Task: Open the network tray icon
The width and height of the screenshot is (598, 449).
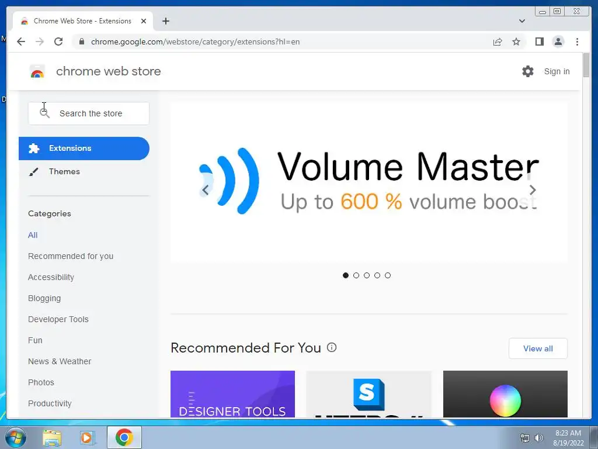Action: click(525, 438)
